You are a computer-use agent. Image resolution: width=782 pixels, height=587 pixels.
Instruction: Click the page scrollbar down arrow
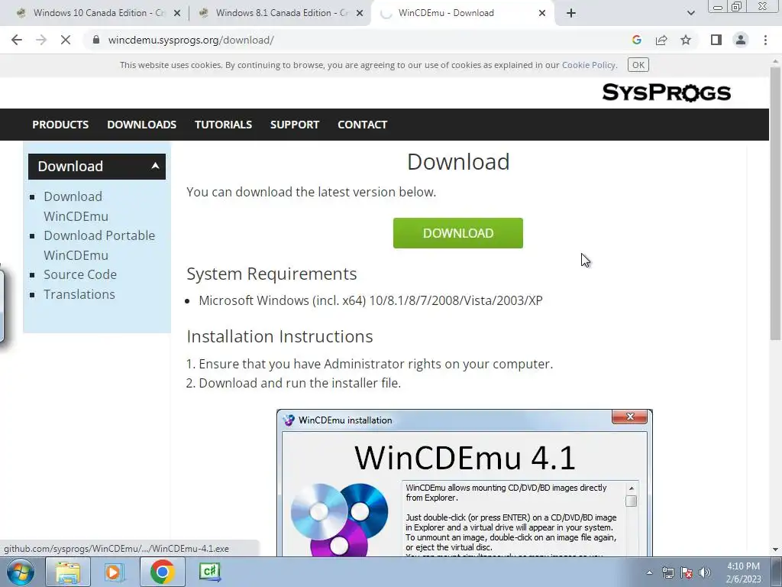[x=775, y=550]
